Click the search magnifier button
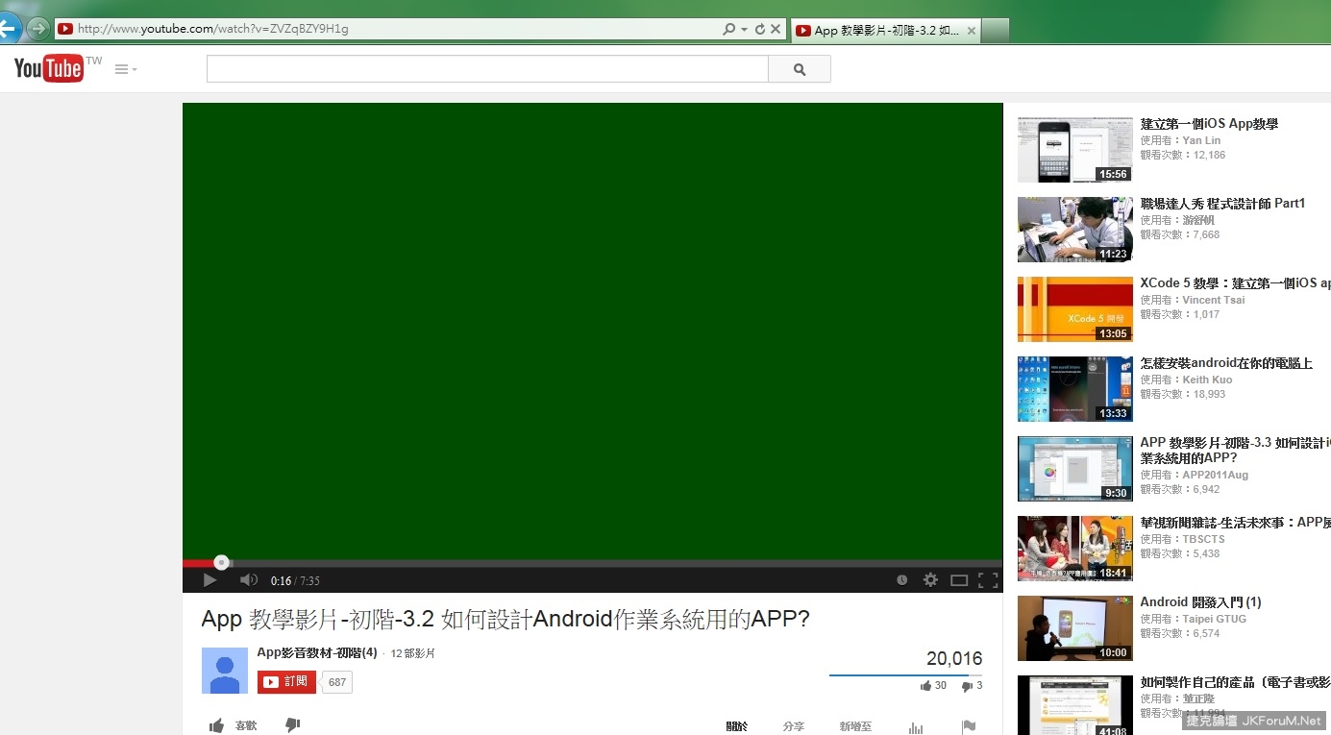Viewport: 1331px width, 735px height. point(799,69)
